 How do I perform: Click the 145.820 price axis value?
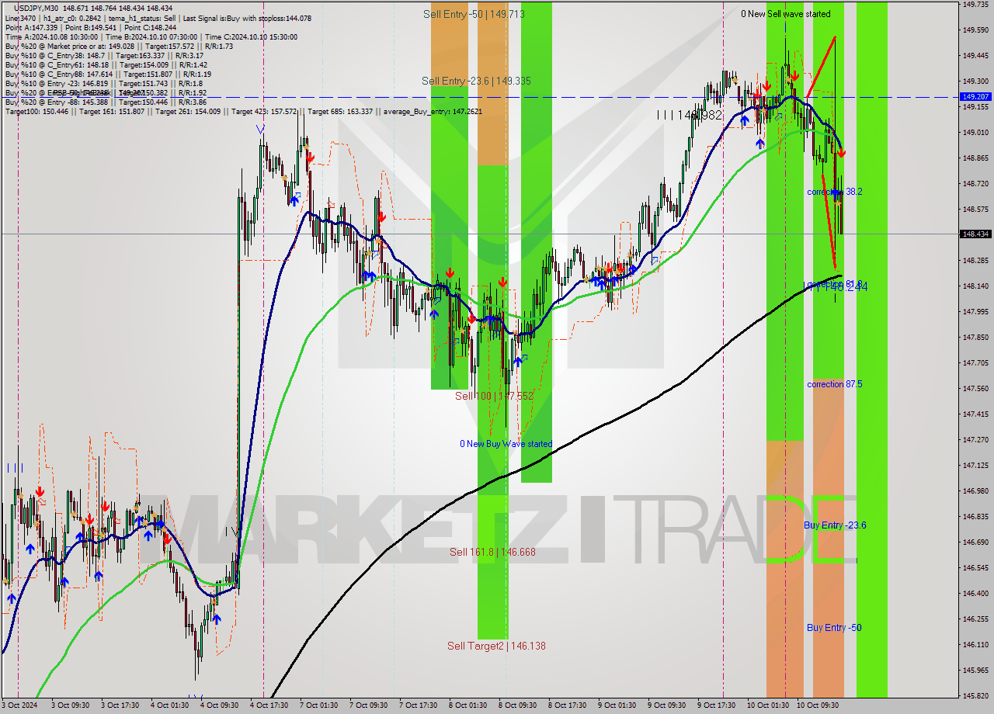point(975,695)
